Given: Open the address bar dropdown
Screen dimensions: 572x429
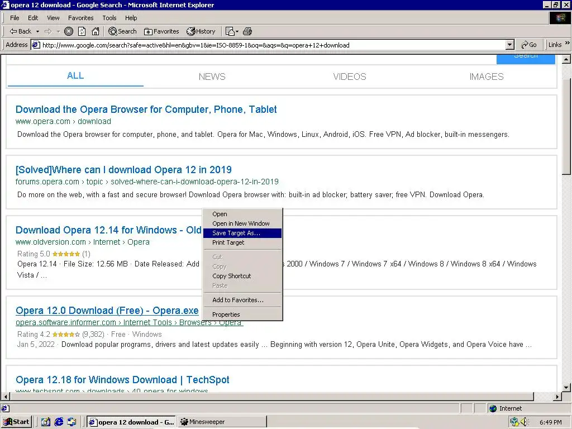Looking at the screenshot, I should coord(510,45).
